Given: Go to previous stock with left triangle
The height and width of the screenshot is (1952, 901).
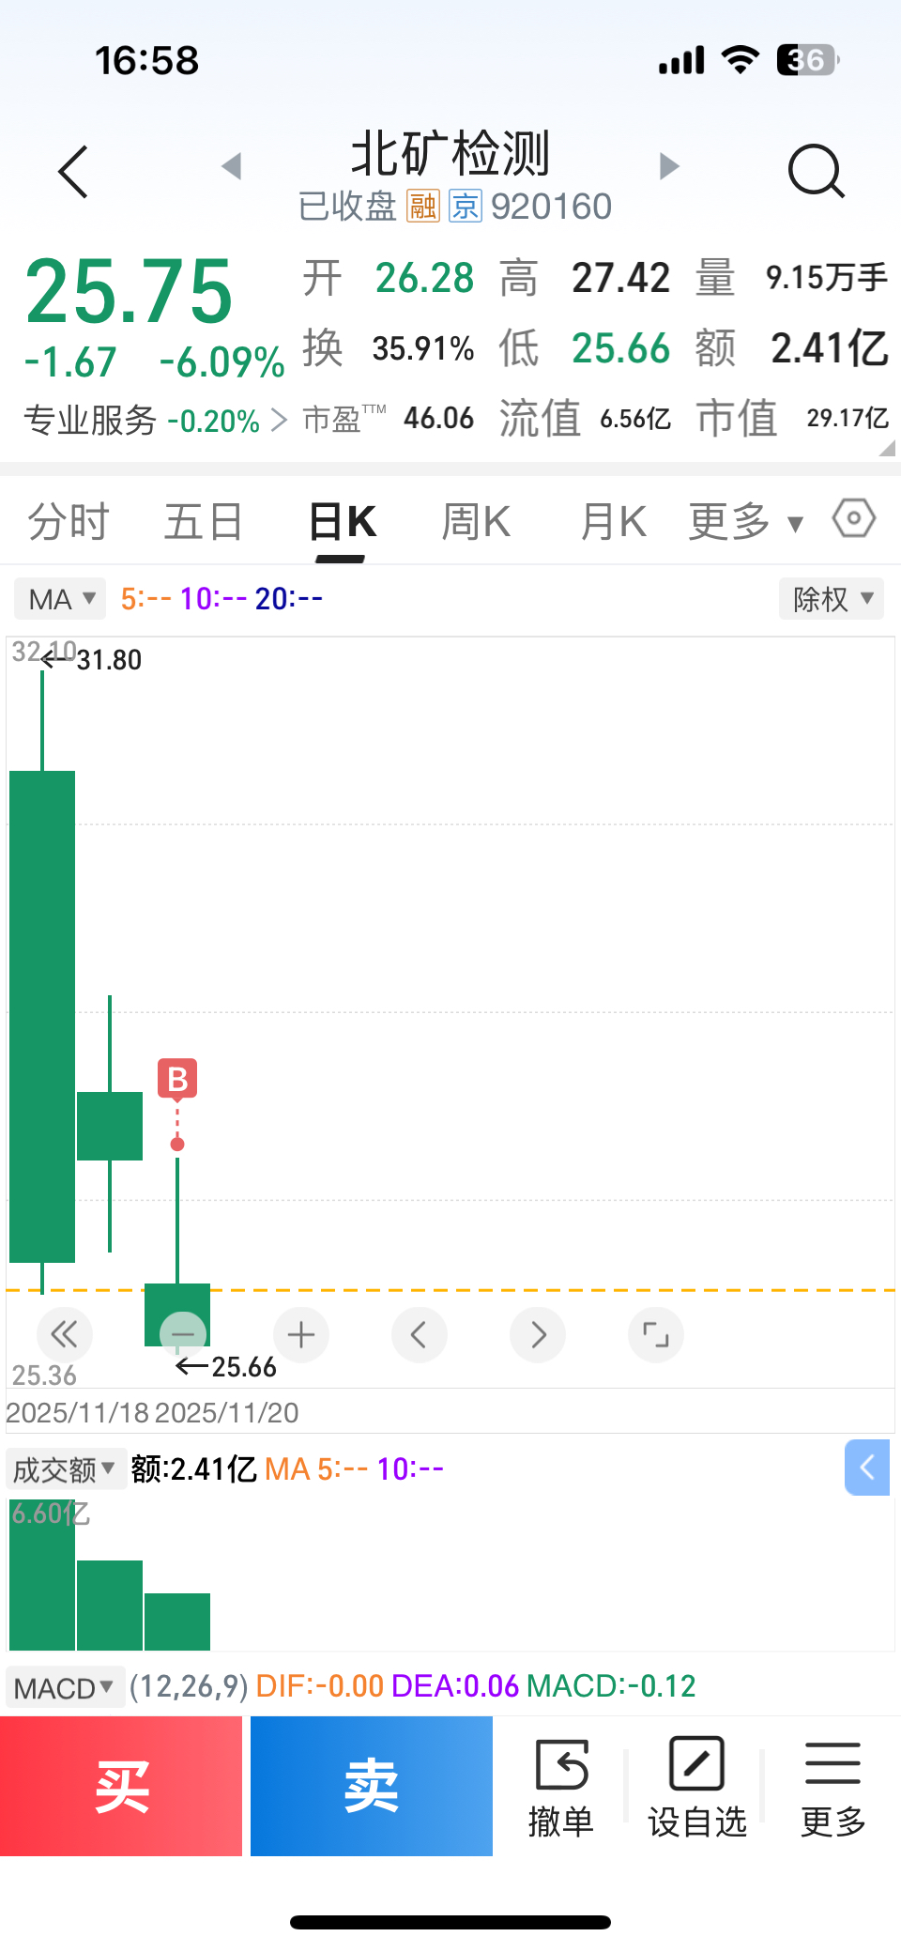Looking at the screenshot, I should click(x=232, y=166).
